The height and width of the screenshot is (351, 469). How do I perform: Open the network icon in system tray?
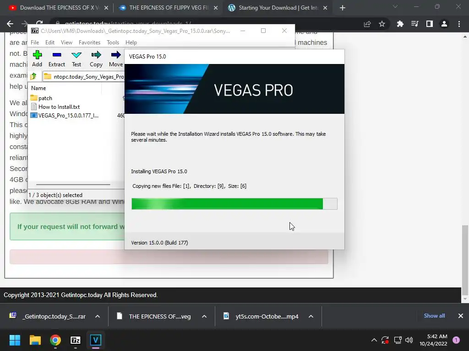[398, 340]
